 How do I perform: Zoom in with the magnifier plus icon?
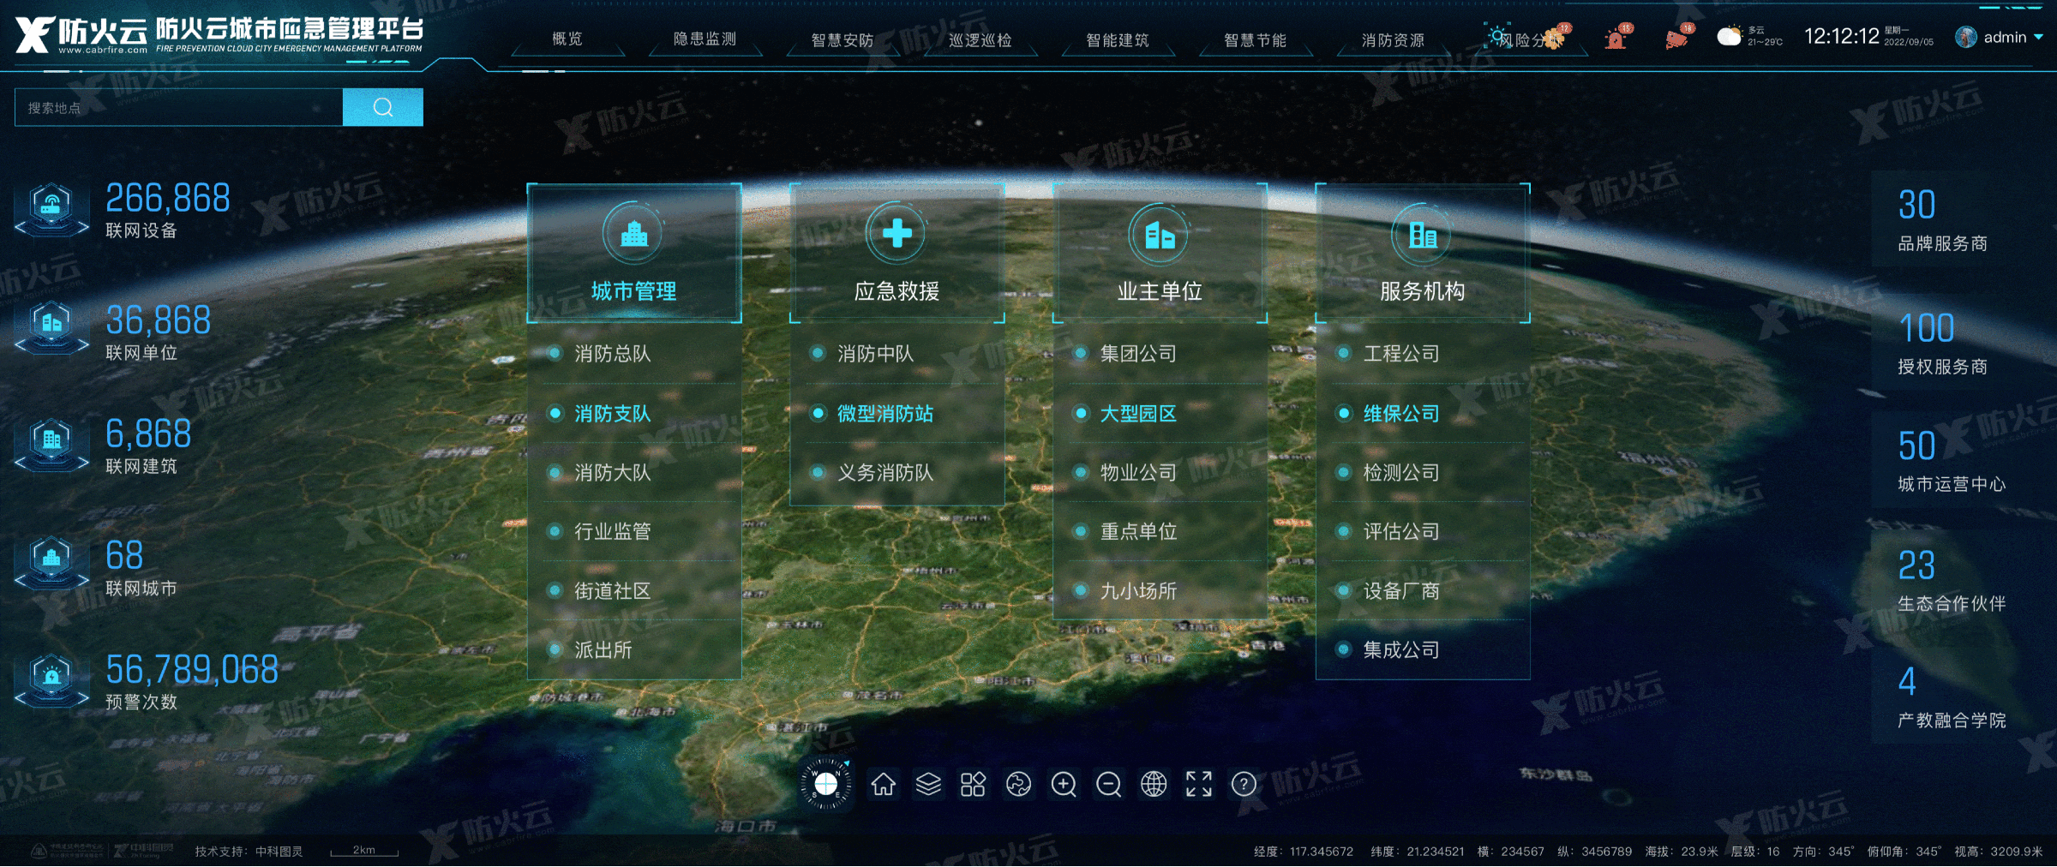tap(1064, 784)
